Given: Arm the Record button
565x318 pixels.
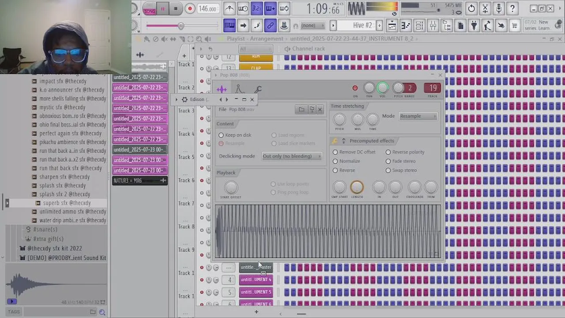Looking at the screenshot, I should point(190,9).
